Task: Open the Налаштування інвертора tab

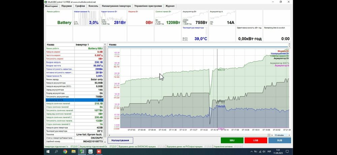Action: tap(116, 6)
